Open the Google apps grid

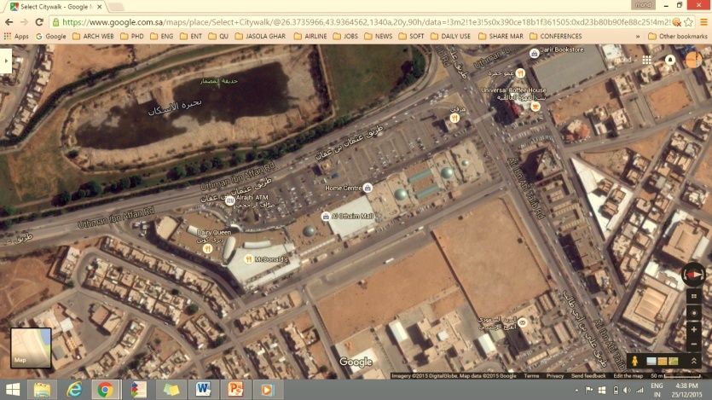(x=647, y=61)
